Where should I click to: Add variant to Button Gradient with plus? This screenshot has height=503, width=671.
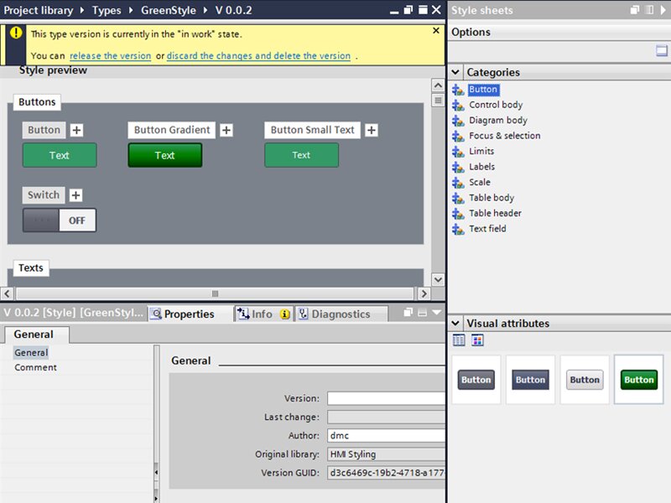(x=226, y=130)
